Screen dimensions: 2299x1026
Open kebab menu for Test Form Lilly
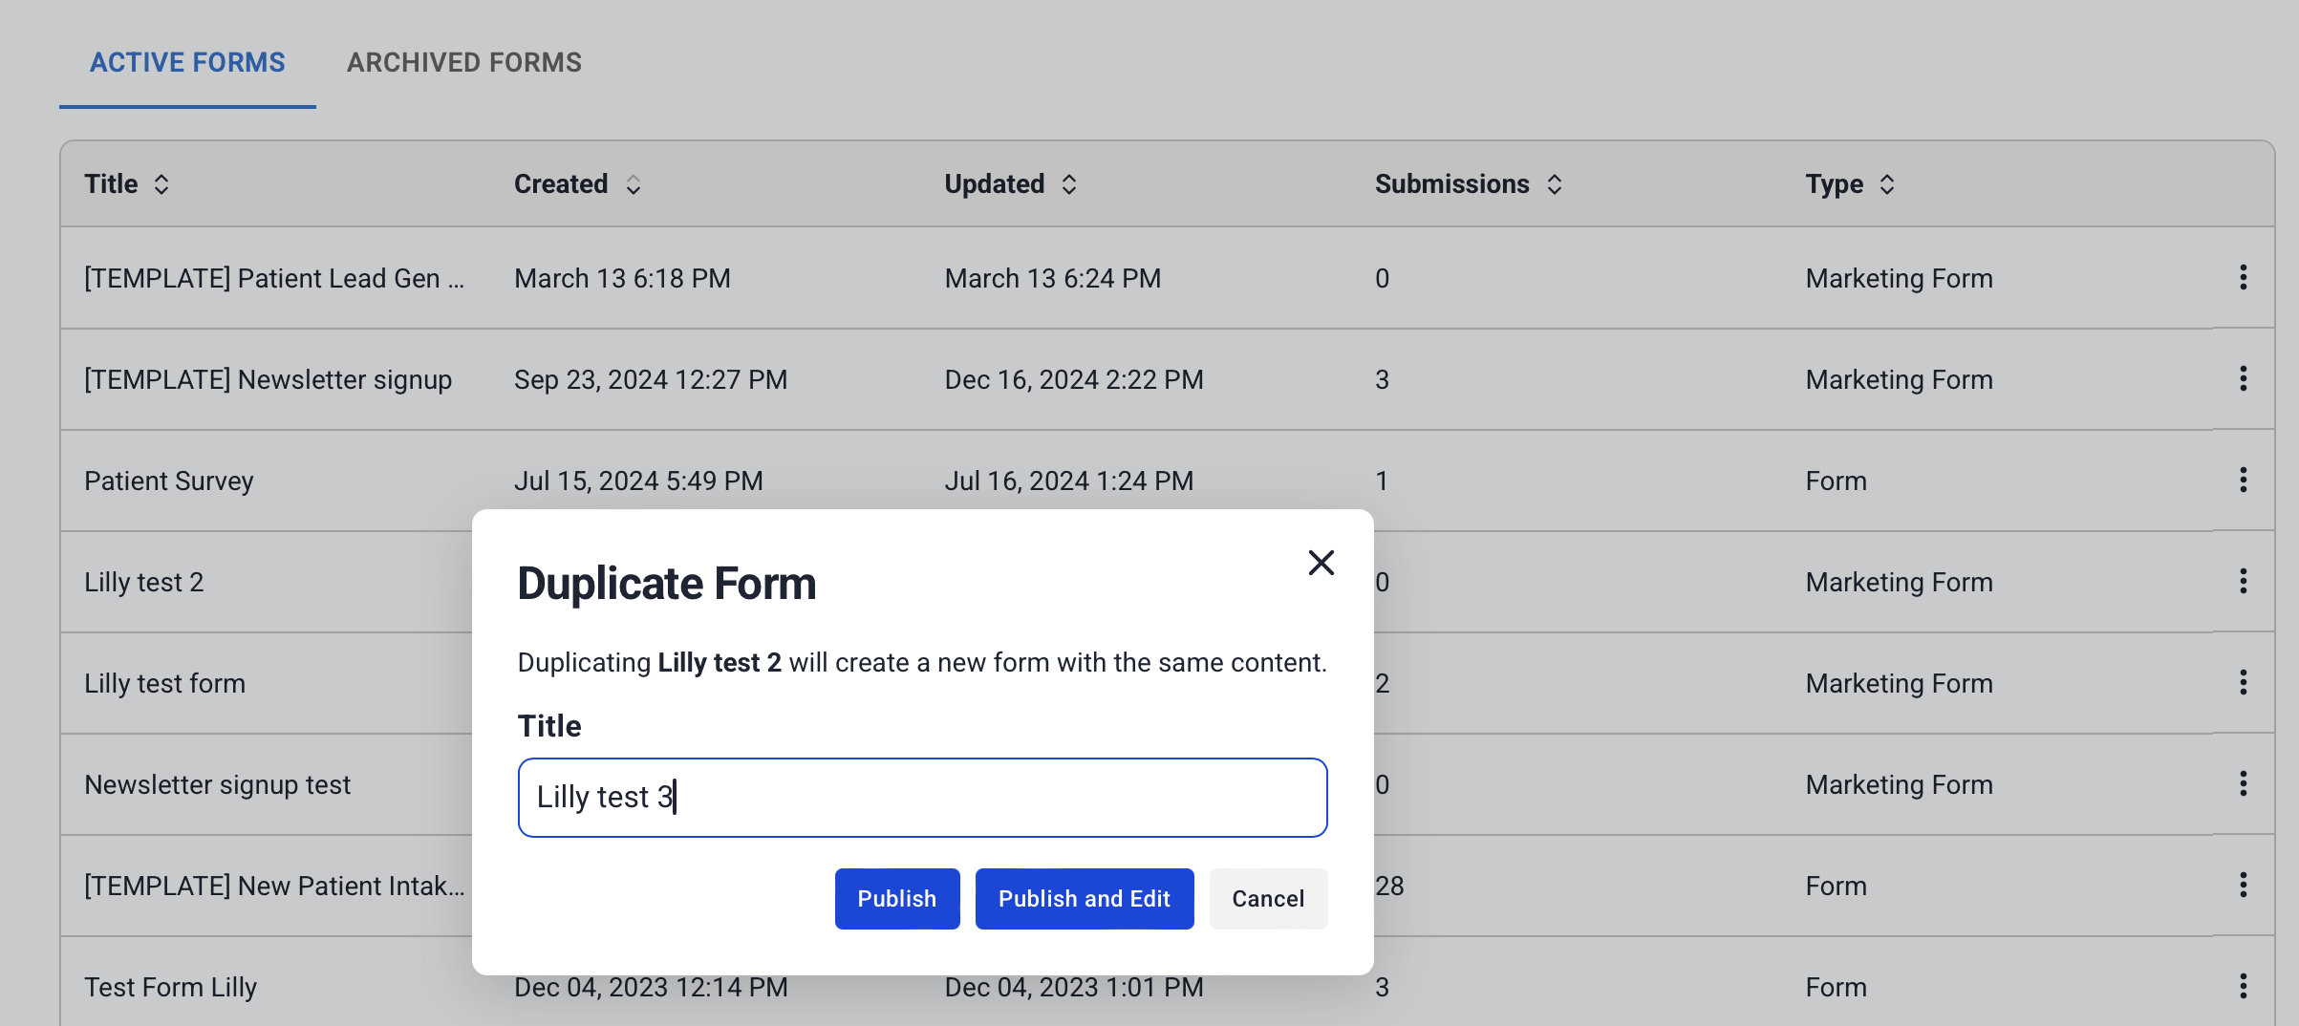point(2243,987)
